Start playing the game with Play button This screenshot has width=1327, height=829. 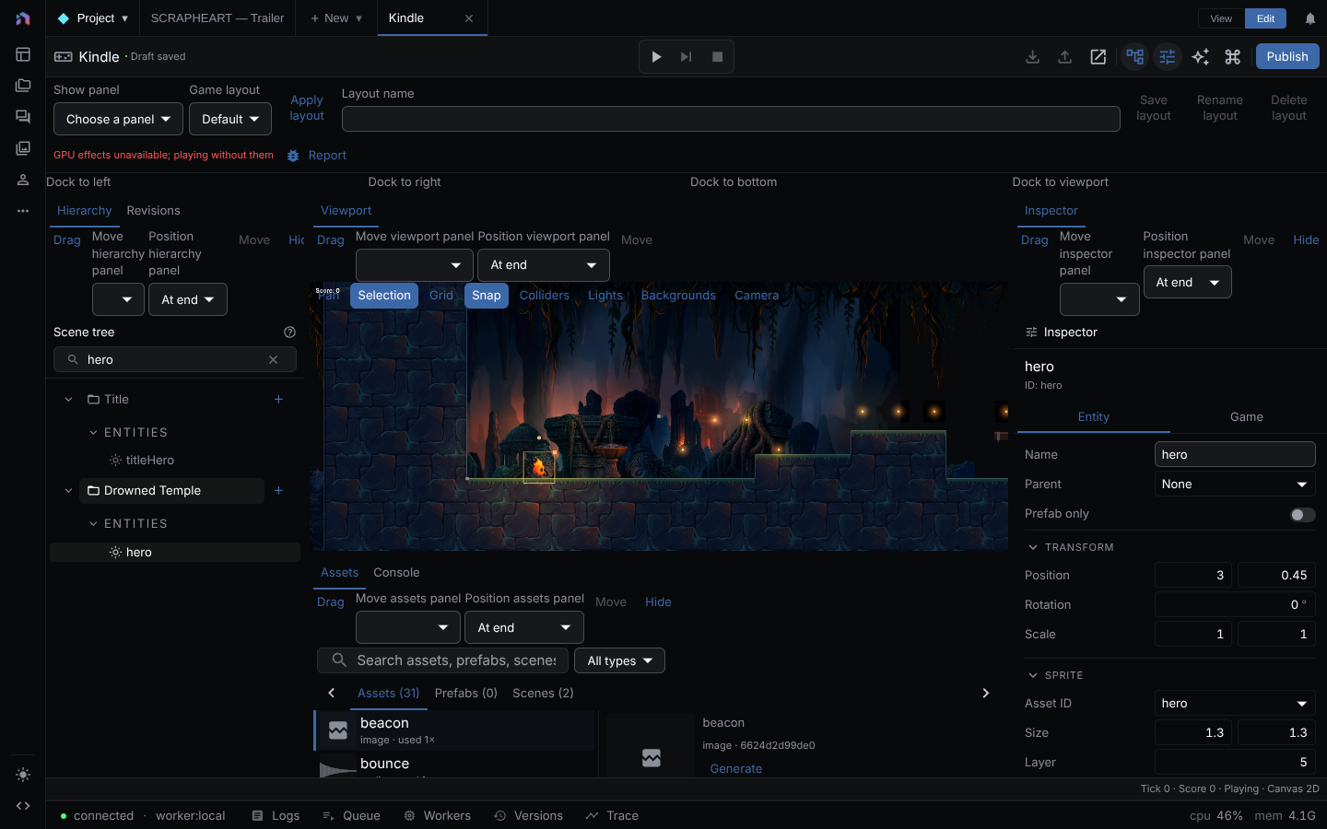[656, 57]
